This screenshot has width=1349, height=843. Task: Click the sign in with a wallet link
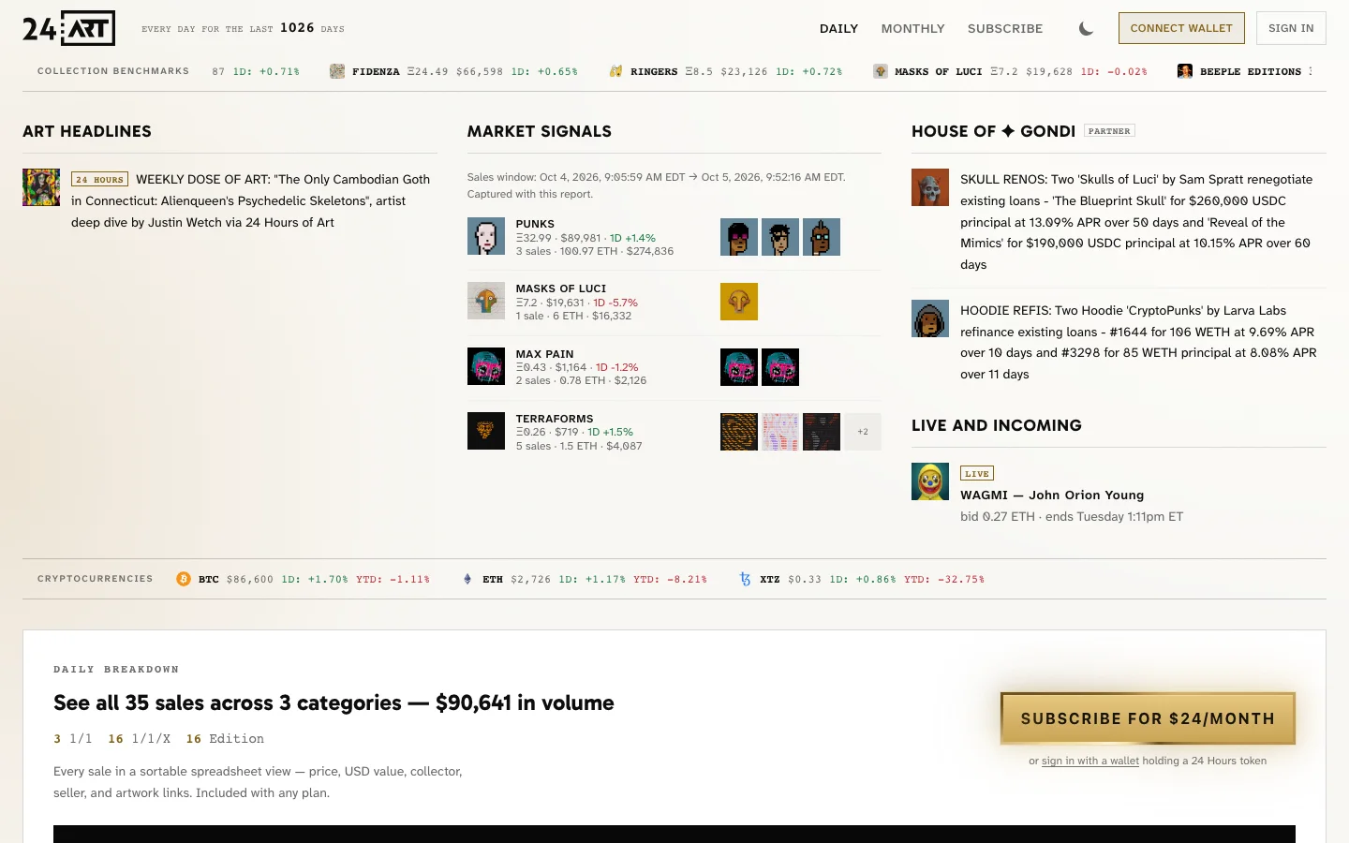click(x=1090, y=761)
